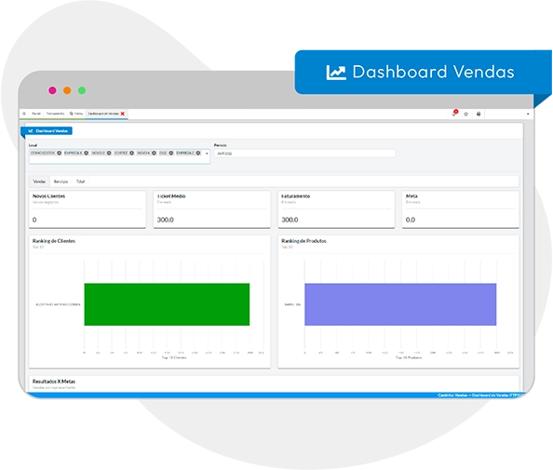
Task: Open the user dropdown at top right
Action: [x=528, y=114]
